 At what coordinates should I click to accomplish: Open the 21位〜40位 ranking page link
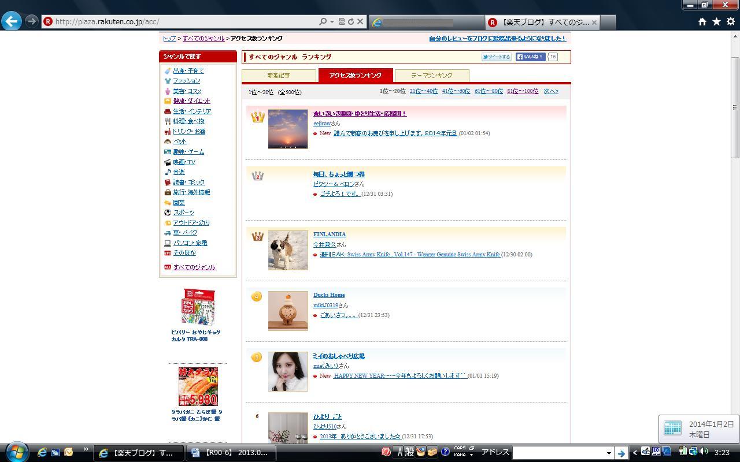coord(423,91)
